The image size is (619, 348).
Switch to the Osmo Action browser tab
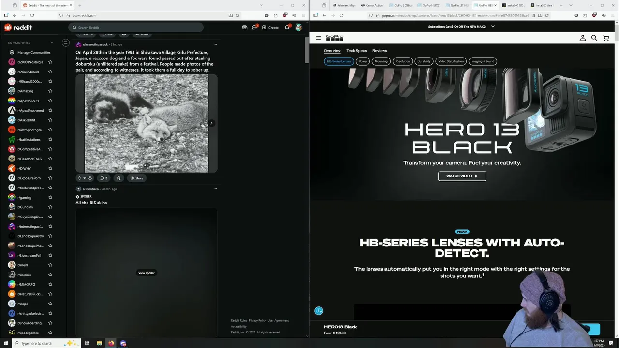click(x=372, y=5)
